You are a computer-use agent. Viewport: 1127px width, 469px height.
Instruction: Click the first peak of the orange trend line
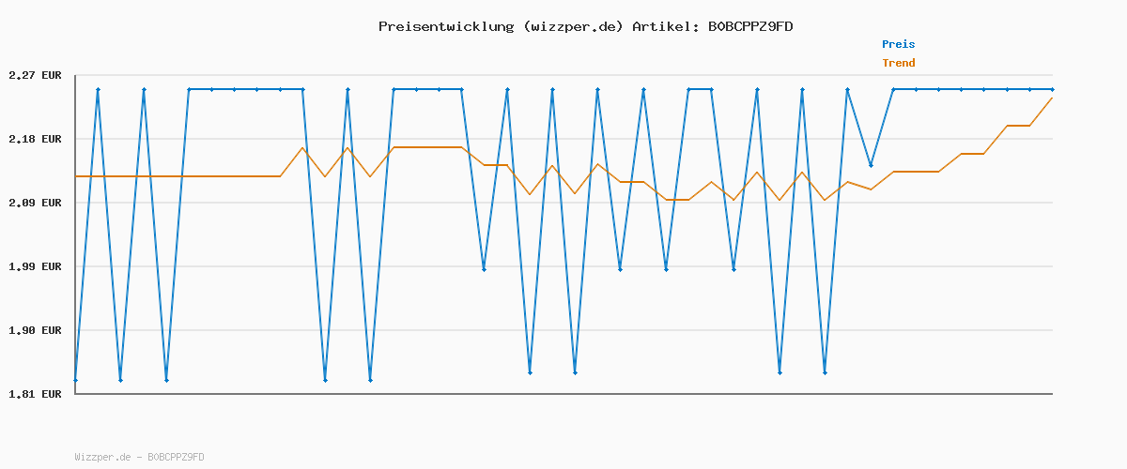pos(302,147)
